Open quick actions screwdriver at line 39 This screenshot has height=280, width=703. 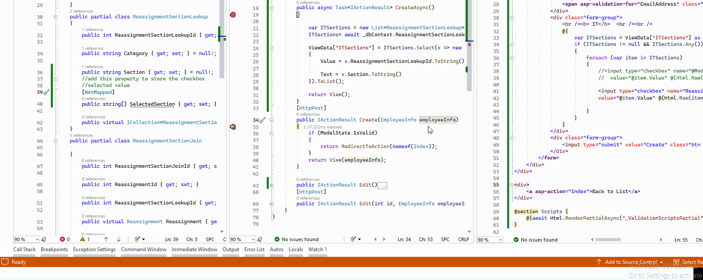pyautogui.click(x=46, y=92)
